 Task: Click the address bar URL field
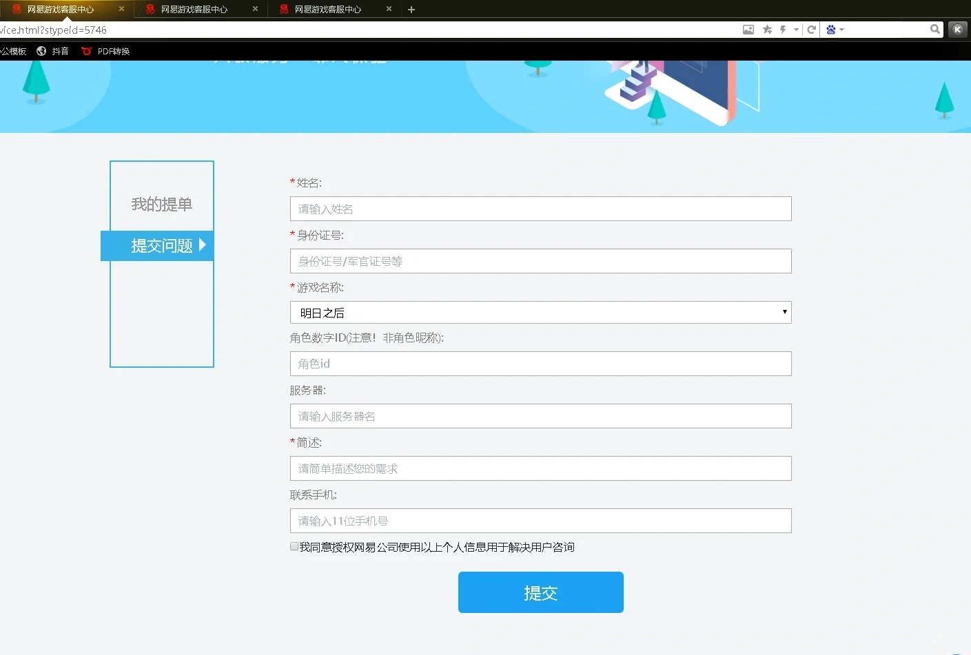[369, 30]
